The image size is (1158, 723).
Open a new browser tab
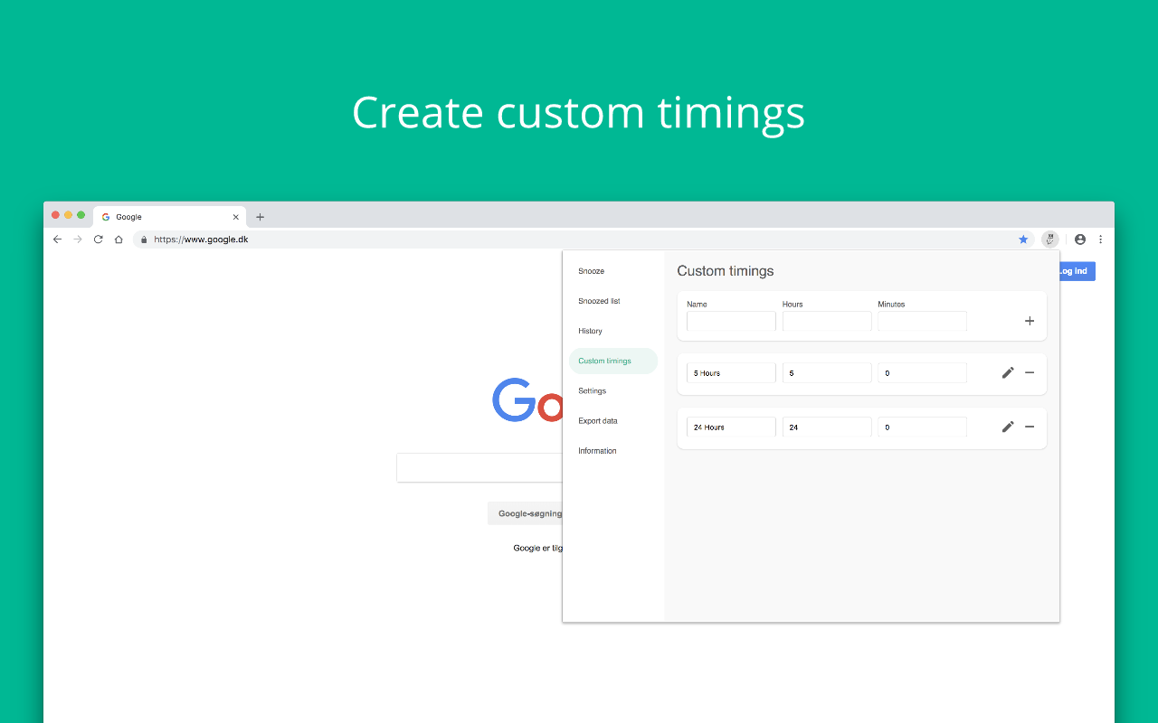coord(260,217)
